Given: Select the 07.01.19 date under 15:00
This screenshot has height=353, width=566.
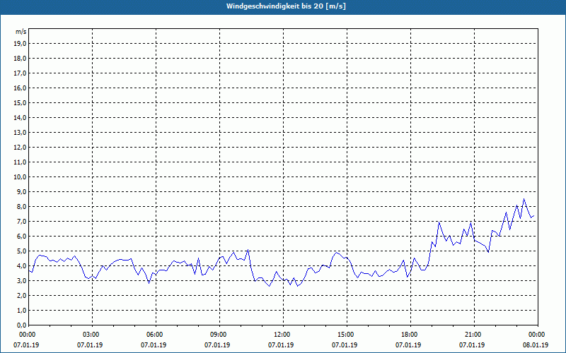Looking at the screenshot, I should (345, 345).
